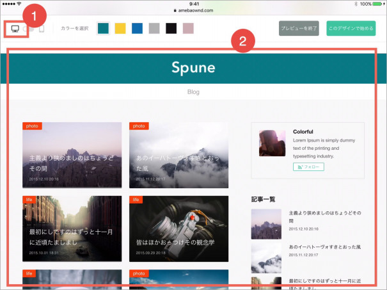Open the Spune blog title link
The image size is (387, 290).
pos(193,68)
